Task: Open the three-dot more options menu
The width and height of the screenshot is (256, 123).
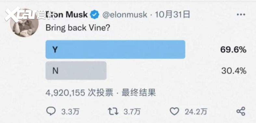Action: pyautogui.click(x=241, y=15)
